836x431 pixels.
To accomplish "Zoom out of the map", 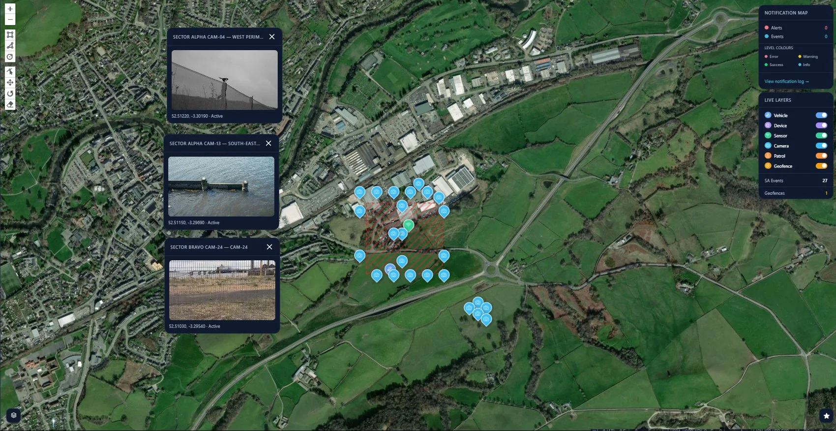I will click(x=10, y=20).
